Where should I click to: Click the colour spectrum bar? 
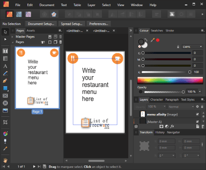[170, 80]
